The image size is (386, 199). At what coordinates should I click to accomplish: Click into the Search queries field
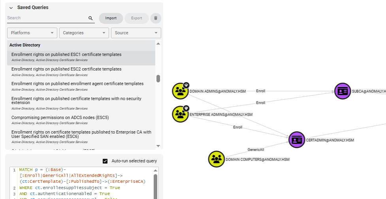pyautogui.click(x=47, y=18)
